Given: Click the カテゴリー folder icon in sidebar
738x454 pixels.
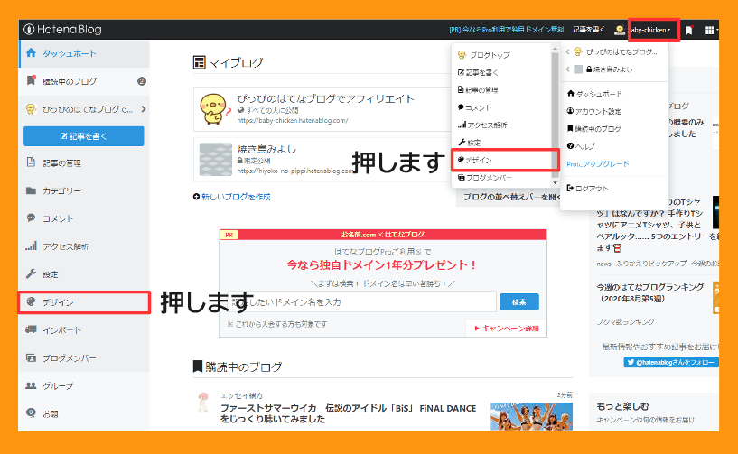Looking at the screenshot, I should (31, 190).
